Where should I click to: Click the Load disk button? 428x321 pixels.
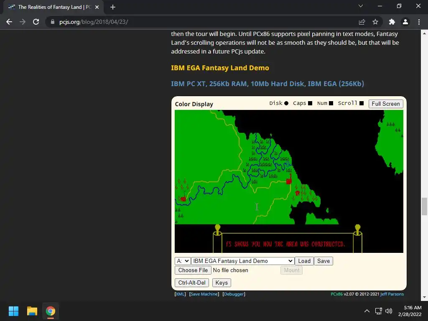(x=304, y=261)
